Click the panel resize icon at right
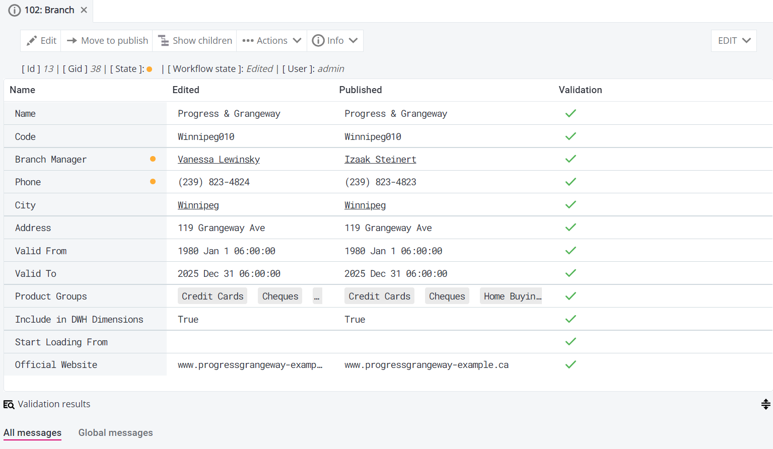773x449 pixels. (765, 404)
